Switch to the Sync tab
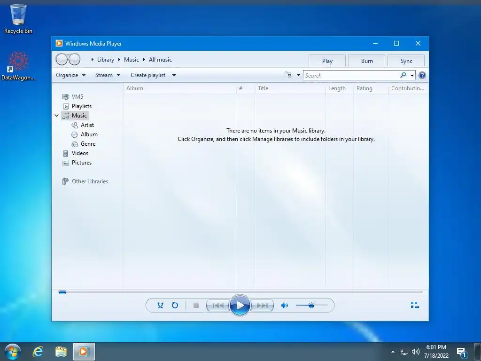Screen dimensions: 481x361 click(x=406, y=61)
